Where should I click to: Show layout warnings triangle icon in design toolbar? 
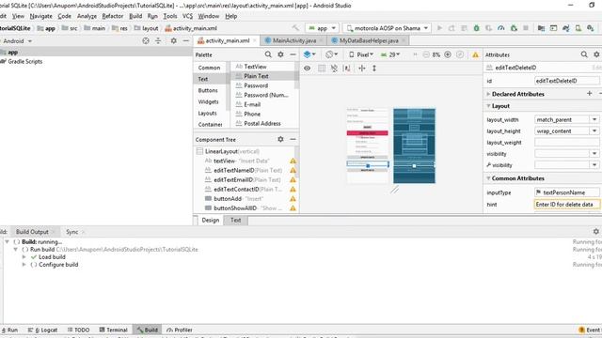475,54
